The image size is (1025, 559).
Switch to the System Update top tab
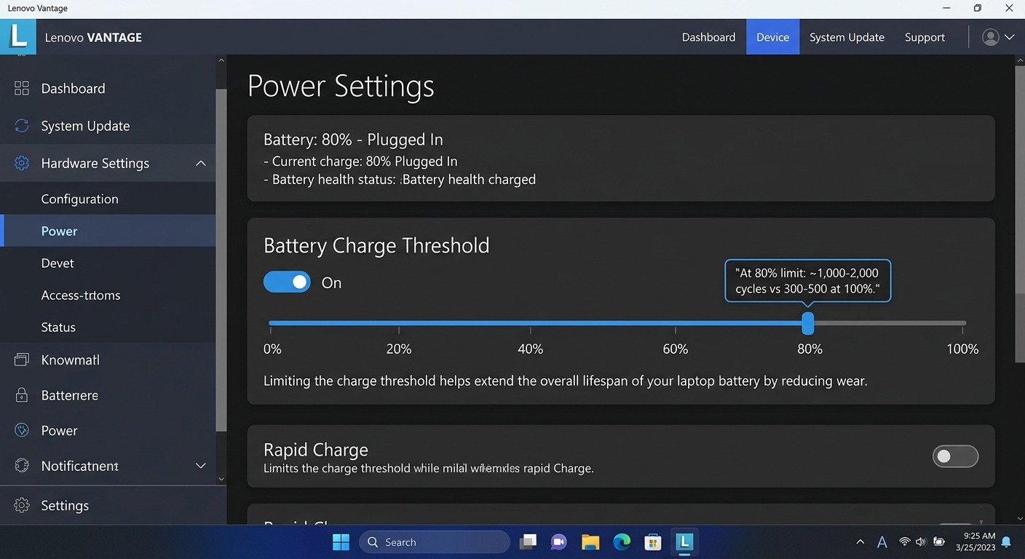point(847,37)
